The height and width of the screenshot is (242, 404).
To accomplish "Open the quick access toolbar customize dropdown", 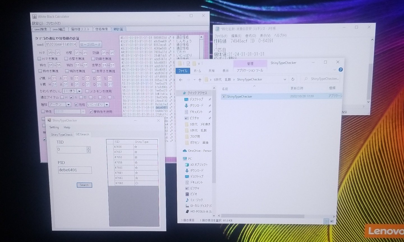I will [199, 64].
